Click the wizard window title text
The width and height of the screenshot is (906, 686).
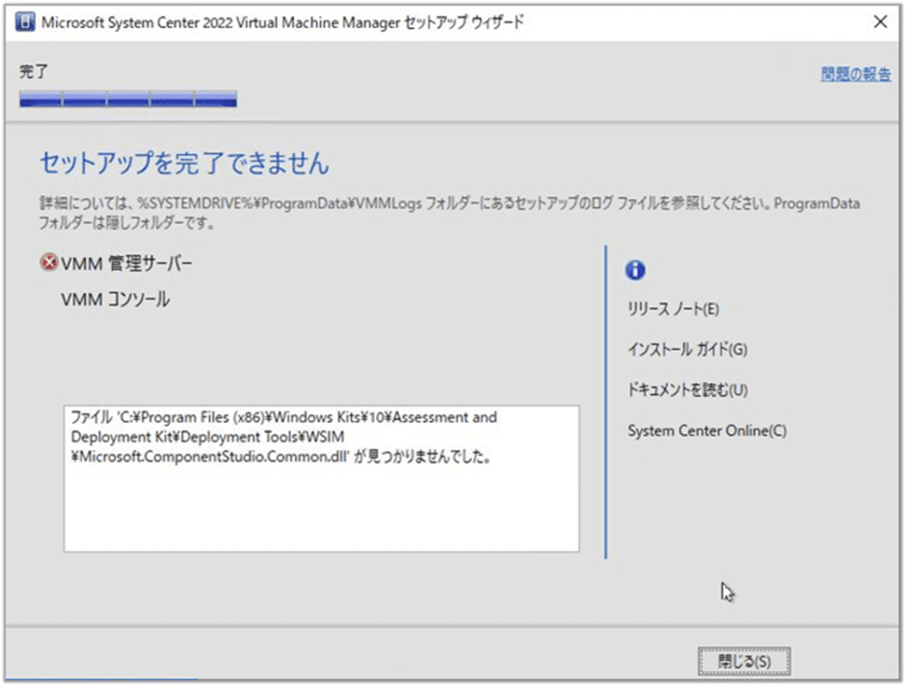[282, 22]
